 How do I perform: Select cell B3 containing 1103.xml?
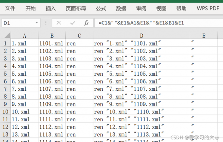coord(52,59)
